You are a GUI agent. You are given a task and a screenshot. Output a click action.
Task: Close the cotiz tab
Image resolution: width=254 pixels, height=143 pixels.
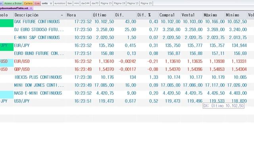pyautogui.click(x=51, y=4)
